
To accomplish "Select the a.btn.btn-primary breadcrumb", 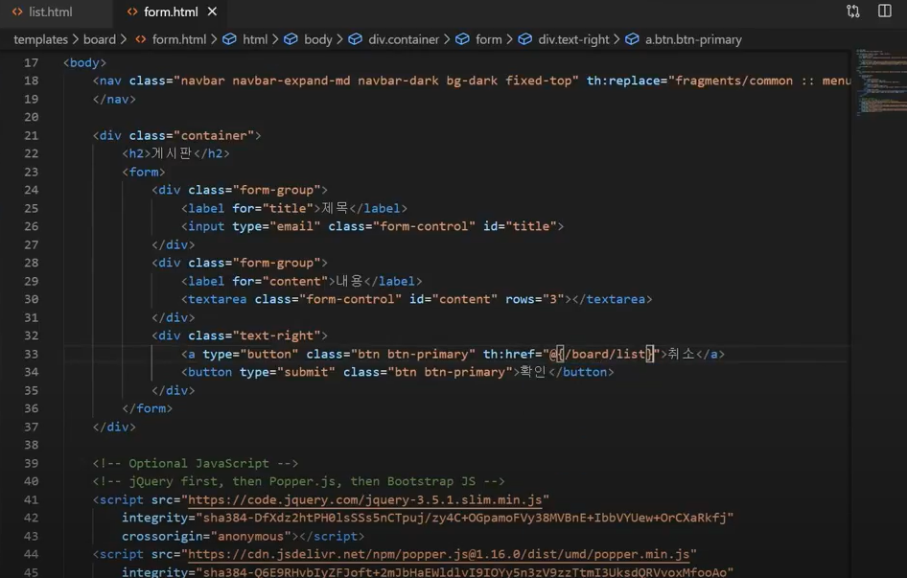I will 693,39.
